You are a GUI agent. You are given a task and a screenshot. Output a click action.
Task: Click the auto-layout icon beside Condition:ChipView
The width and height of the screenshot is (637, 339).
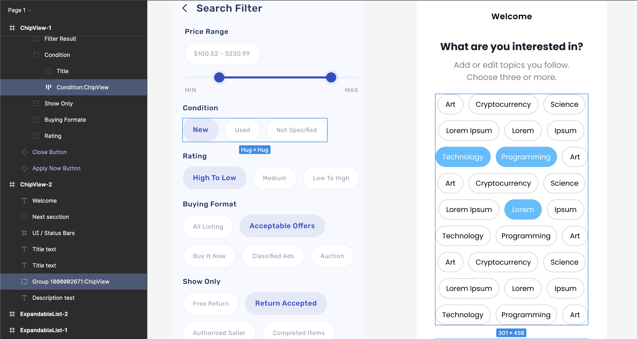coord(49,87)
